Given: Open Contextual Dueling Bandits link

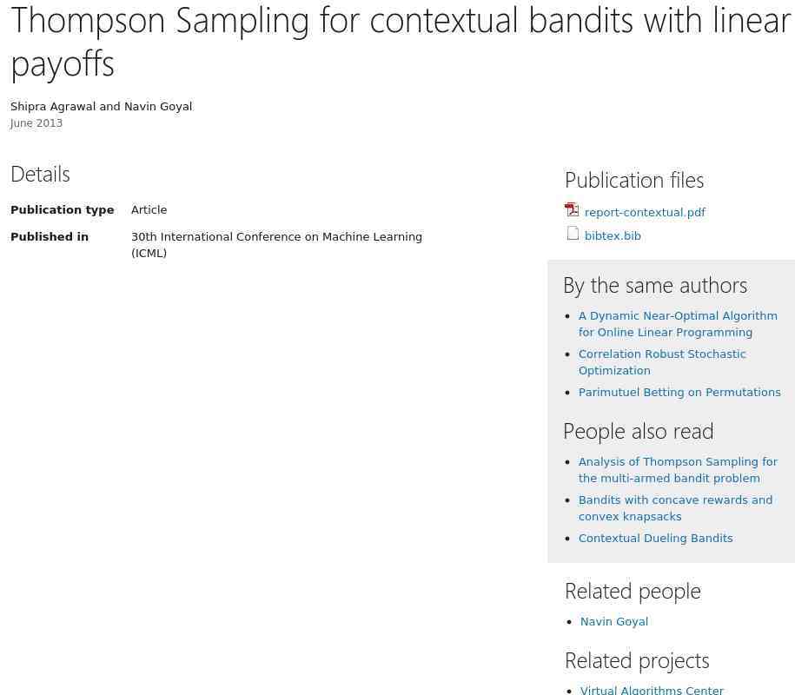Looking at the screenshot, I should [x=656, y=538].
